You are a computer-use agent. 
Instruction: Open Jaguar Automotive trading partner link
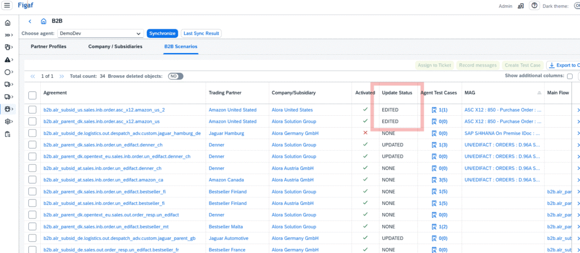coord(229,238)
